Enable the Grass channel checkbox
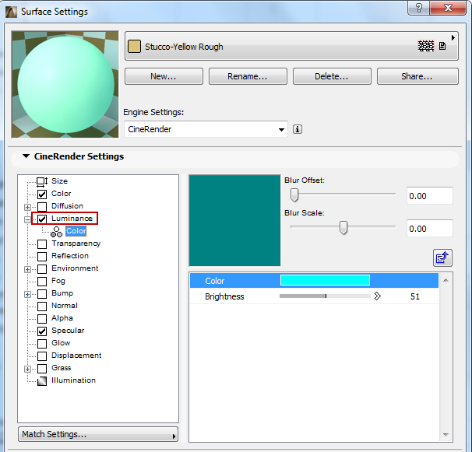The image size is (472, 452). pyautogui.click(x=42, y=369)
